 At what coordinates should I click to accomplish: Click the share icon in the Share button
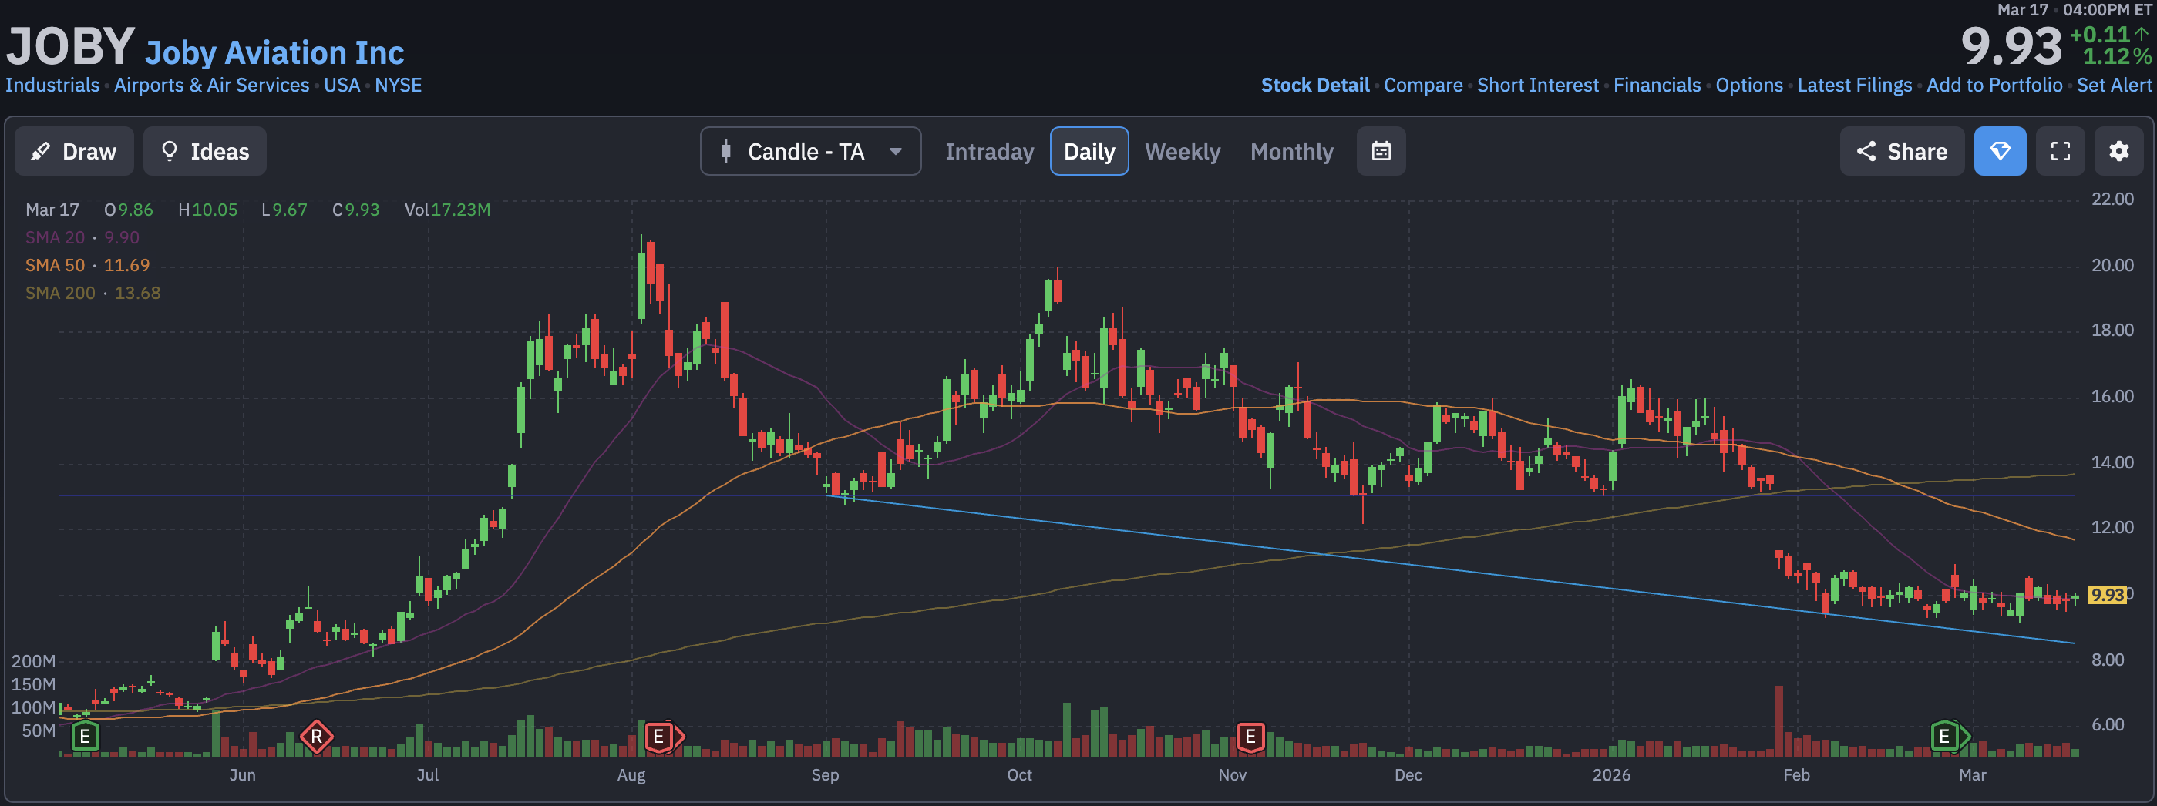[1866, 152]
